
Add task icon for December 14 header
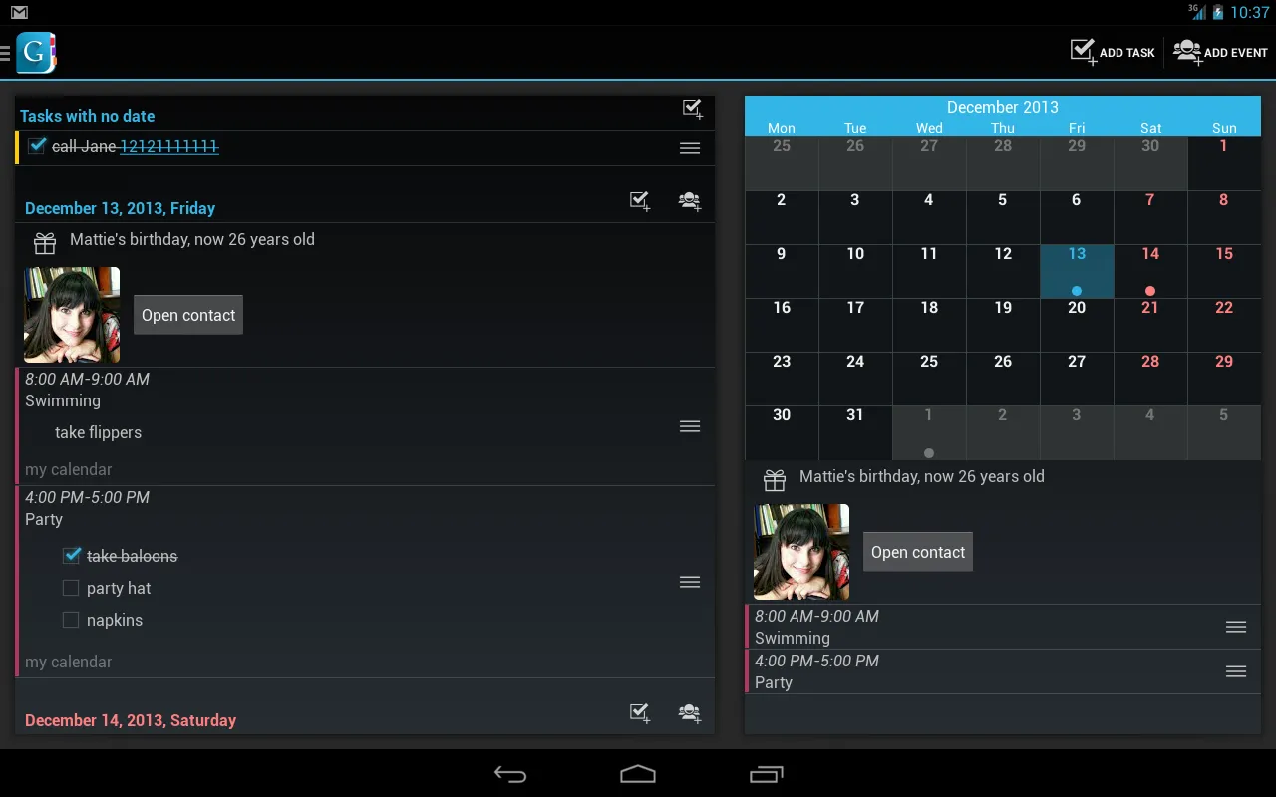point(640,713)
